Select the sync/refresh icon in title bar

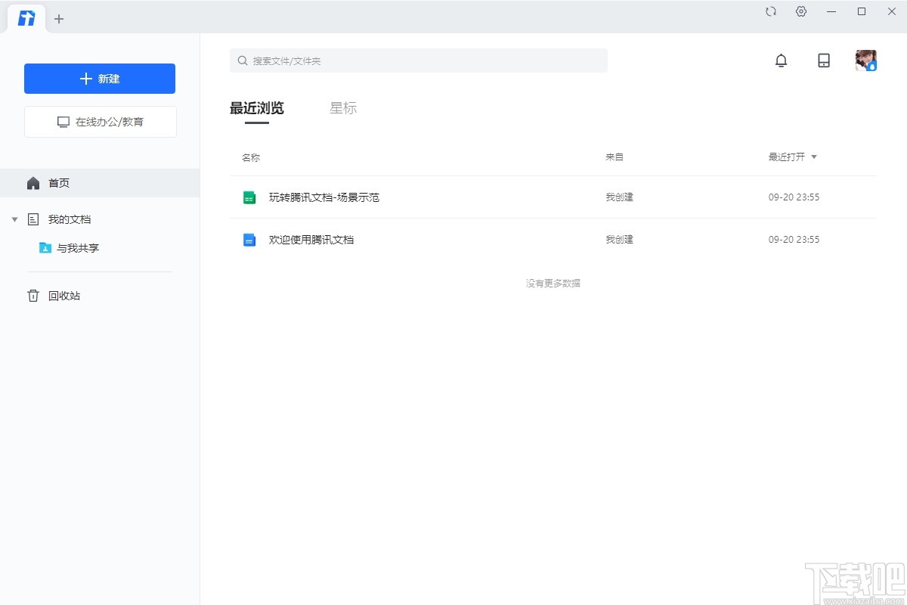click(x=771, y=11)
